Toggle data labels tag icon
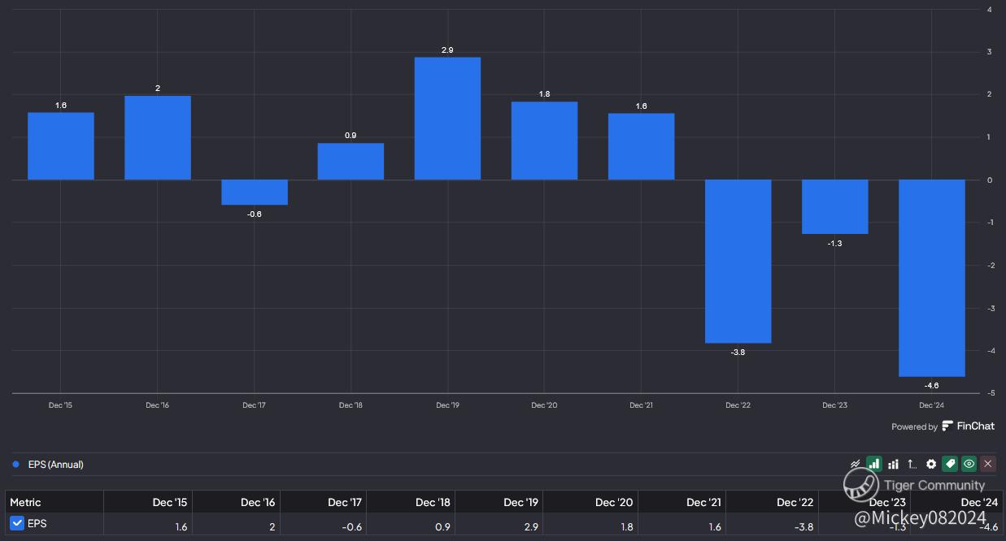This screenshot has width=1006, height=541. (x=950, y=464)
